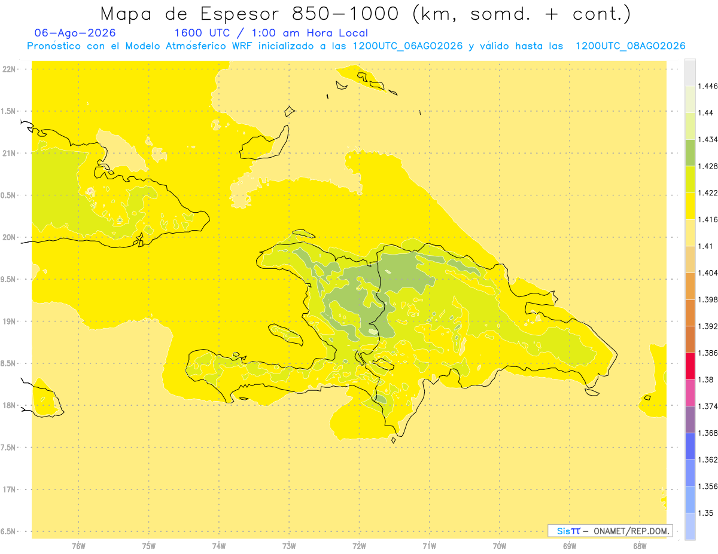Viewport: 718px width, 554px height.
Task: Select the blue 1.362–1.368 colorbar segment
Action: coord(690,446)
